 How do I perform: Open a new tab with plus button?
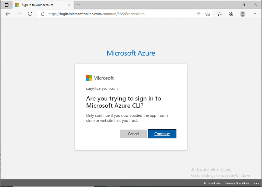coord(78,5)
